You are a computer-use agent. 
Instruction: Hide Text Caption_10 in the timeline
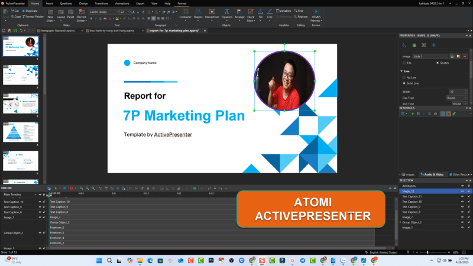pyautogui.click(x=40, y=202)
